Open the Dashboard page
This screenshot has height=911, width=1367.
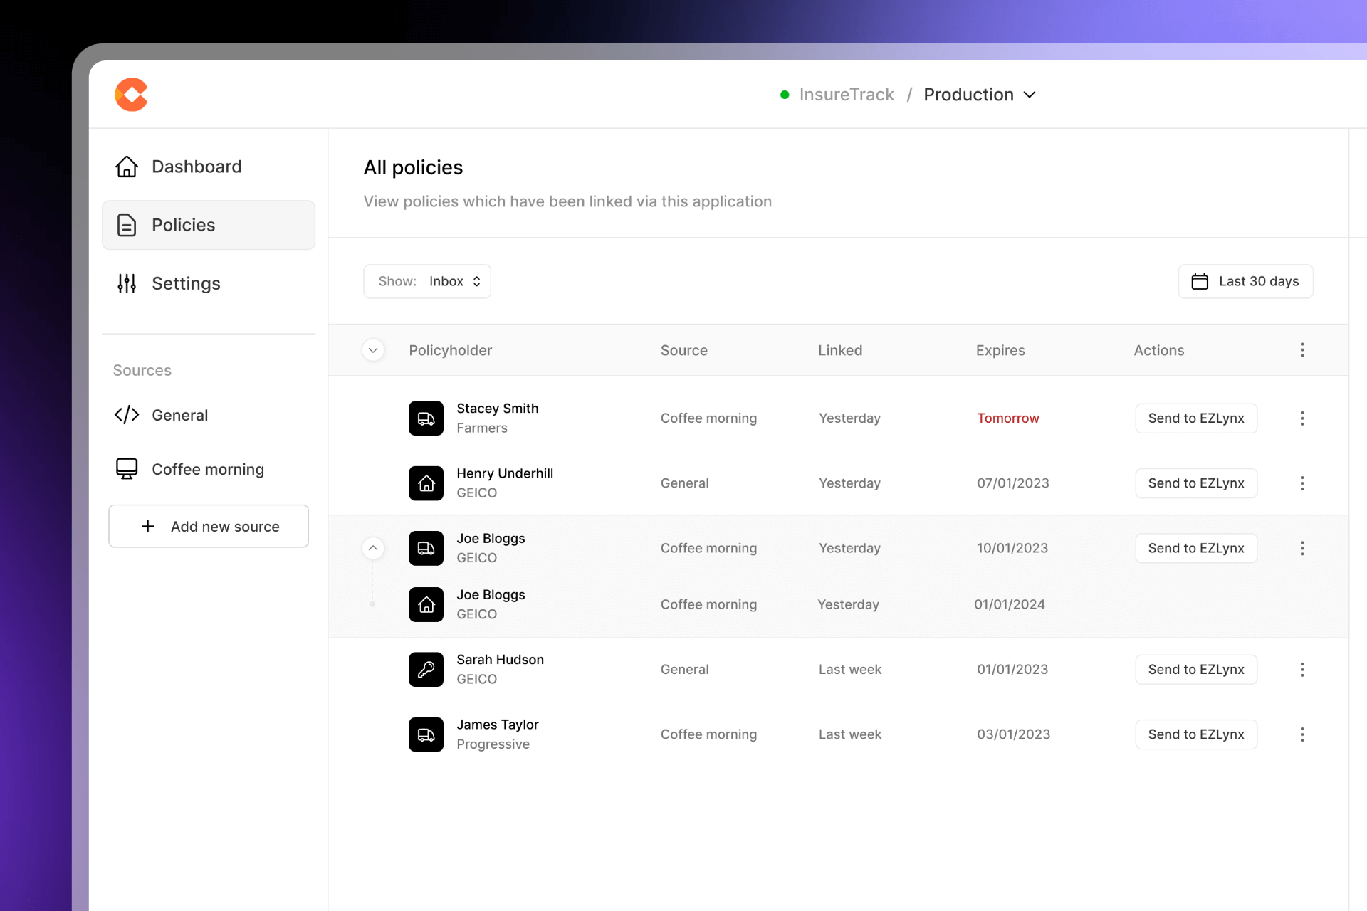208,167
